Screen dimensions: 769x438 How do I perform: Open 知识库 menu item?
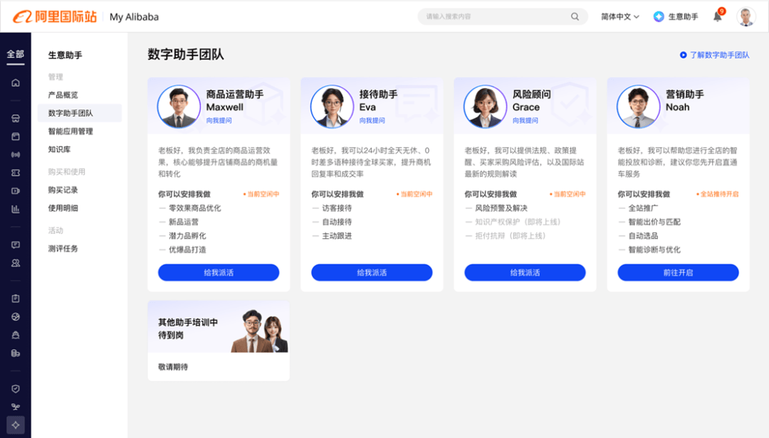[x=59, y=149]
